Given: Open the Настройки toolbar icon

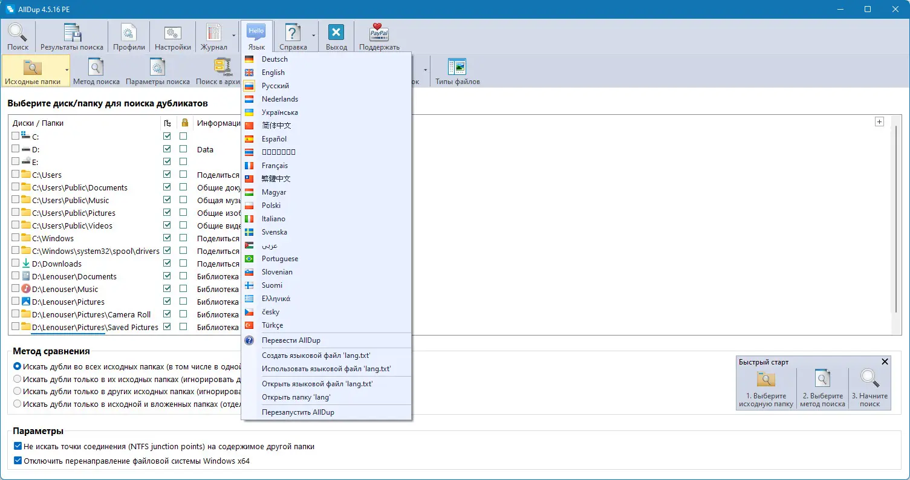Looking at the screenshot, I should [x=172, y=32].
